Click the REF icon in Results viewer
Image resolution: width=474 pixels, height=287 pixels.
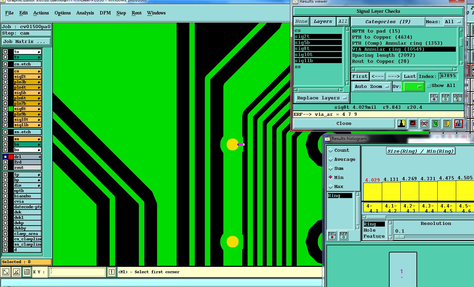point(445,98)
